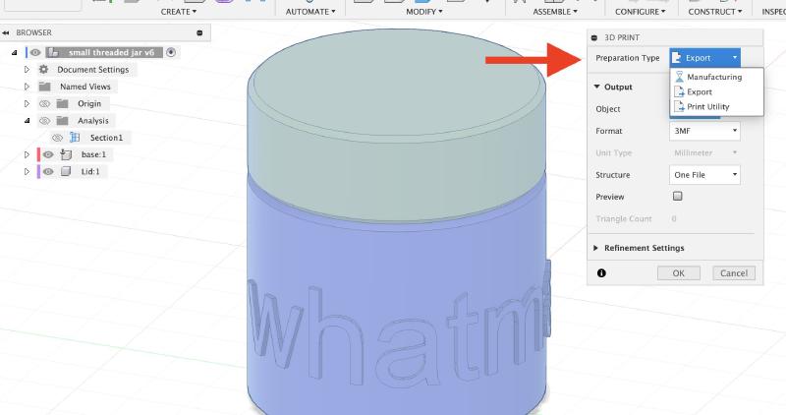Collapse the Browser panel with double-arrow icon
The width and height of the screenshot is (786, 415).
6,32
